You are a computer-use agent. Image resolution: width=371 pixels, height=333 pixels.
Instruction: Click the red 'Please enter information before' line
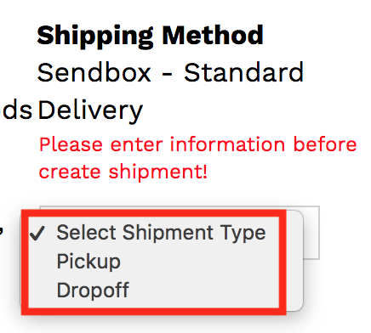click(197, 144)
